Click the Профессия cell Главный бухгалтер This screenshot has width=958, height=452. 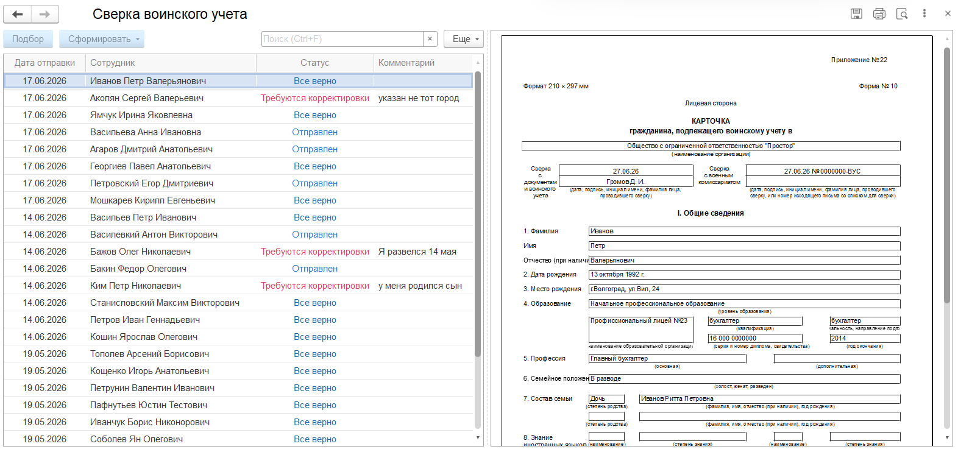tap(667, 359)
